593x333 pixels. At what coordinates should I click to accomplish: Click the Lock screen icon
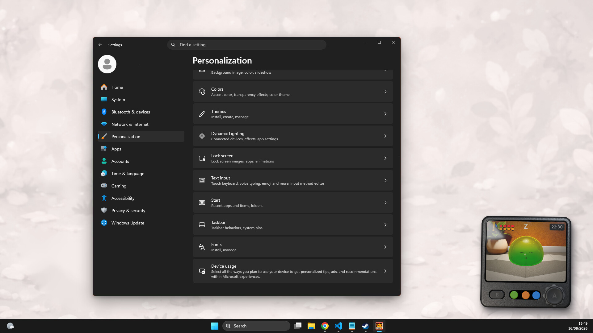[202, 158]
